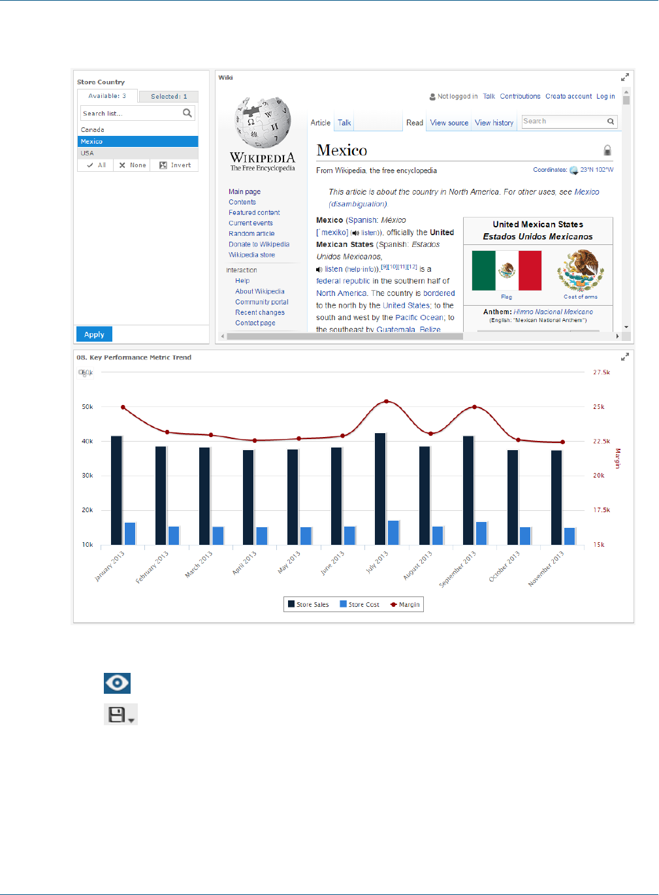The image size is (659, 895).
Task: Click the July 2013 Store Sales bar
Action: pyautogui.click(x=380, y=489)
